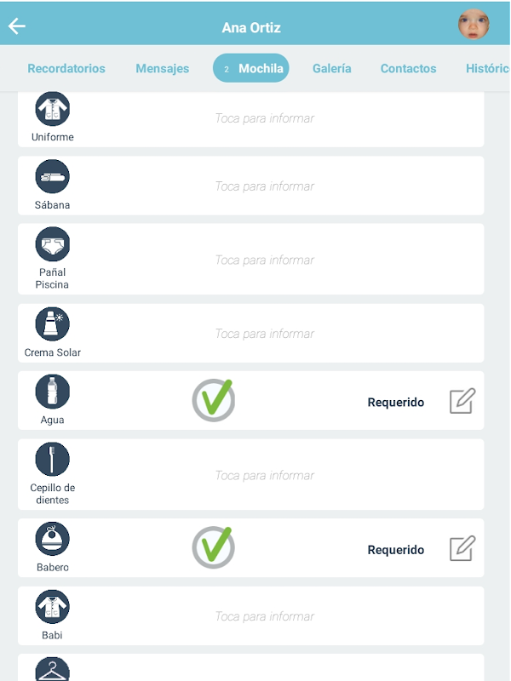Toggle the green checkmark for Agua
This screenshot has height=681, width=511.
(x=213, y=399)
